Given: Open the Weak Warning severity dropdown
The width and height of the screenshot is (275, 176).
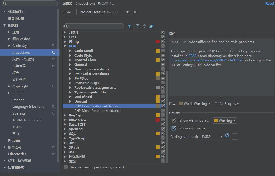Looking at the screenshot, I should point(195,104).
